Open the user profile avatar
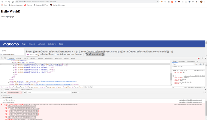Screen dimensions: 207x120 (x=201, y=2)
